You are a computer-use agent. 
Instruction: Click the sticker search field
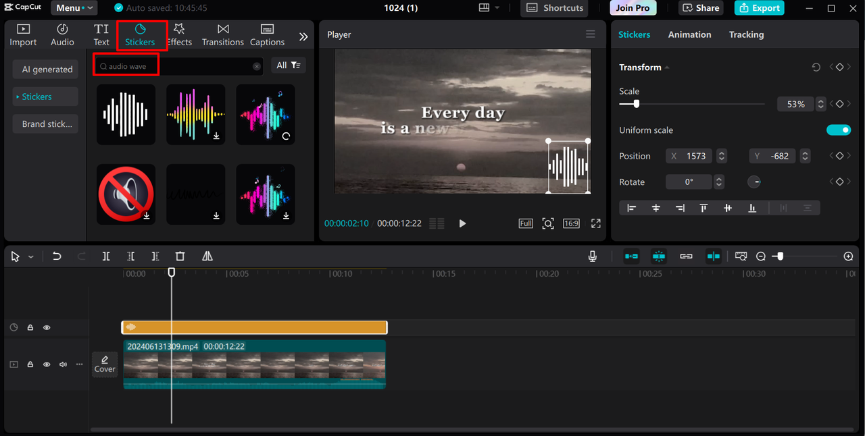[x=179, y=66]
